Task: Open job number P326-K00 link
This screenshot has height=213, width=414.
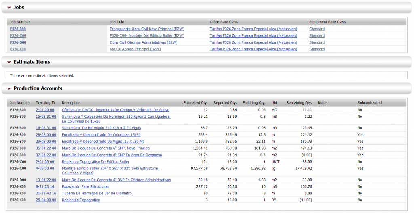Action: coord(18,49)
